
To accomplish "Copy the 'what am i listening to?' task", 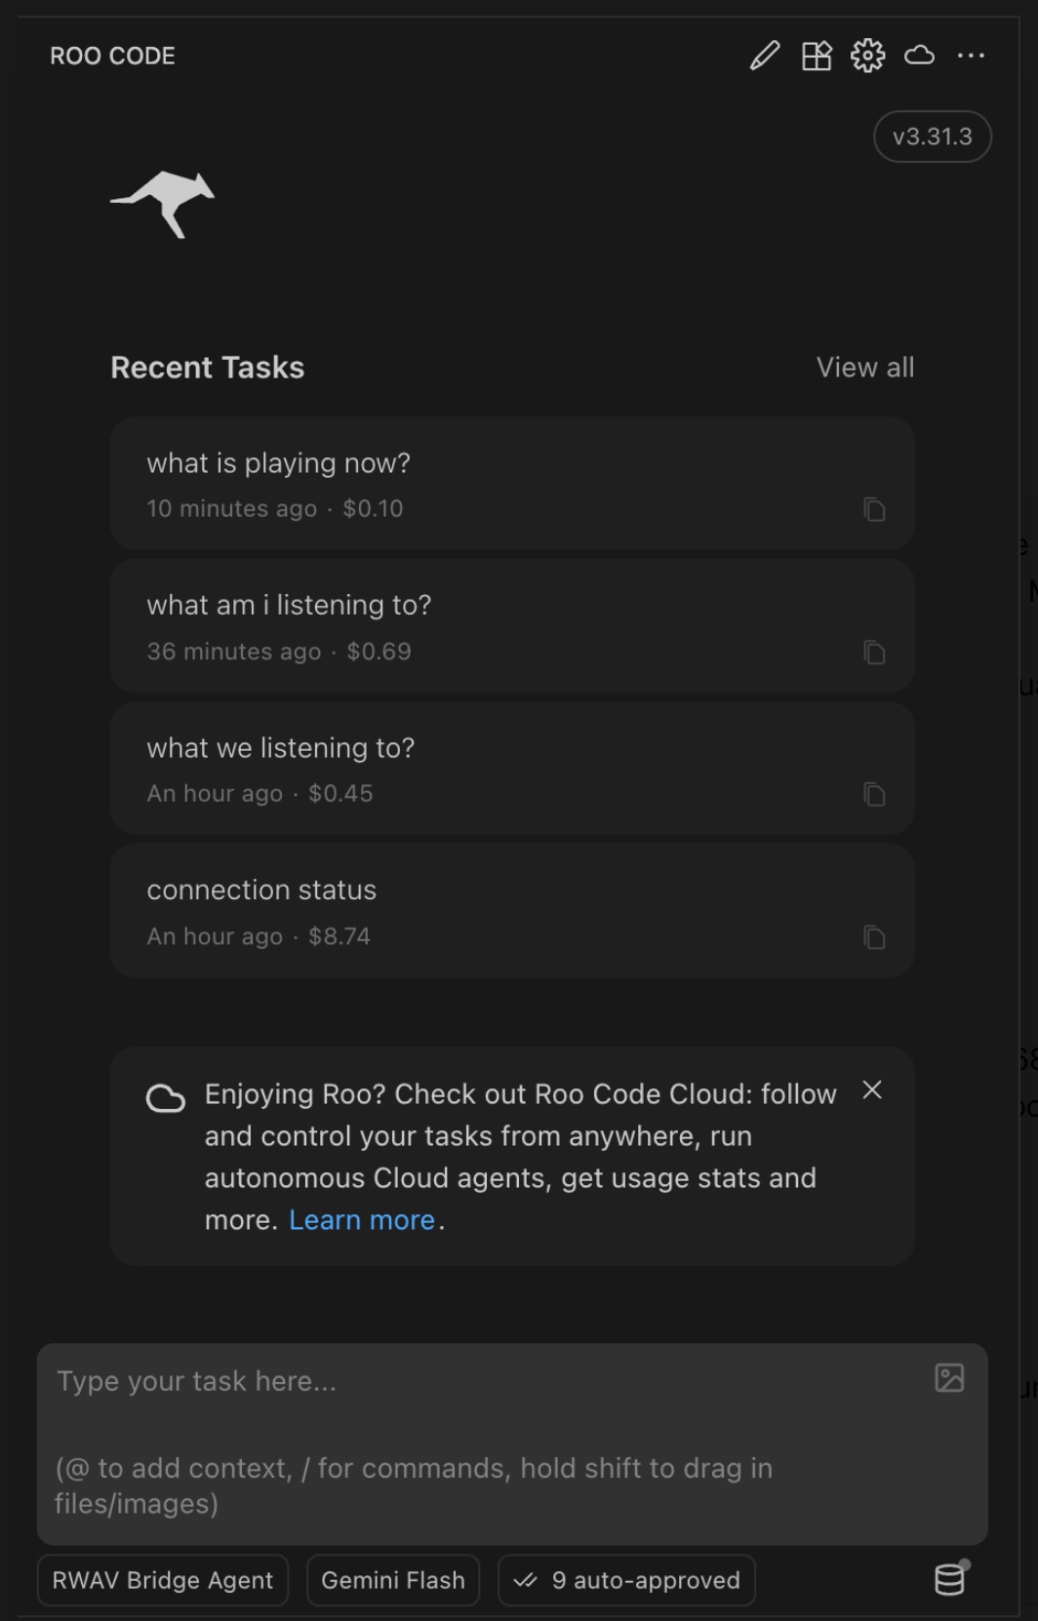I will click(875, 652).
